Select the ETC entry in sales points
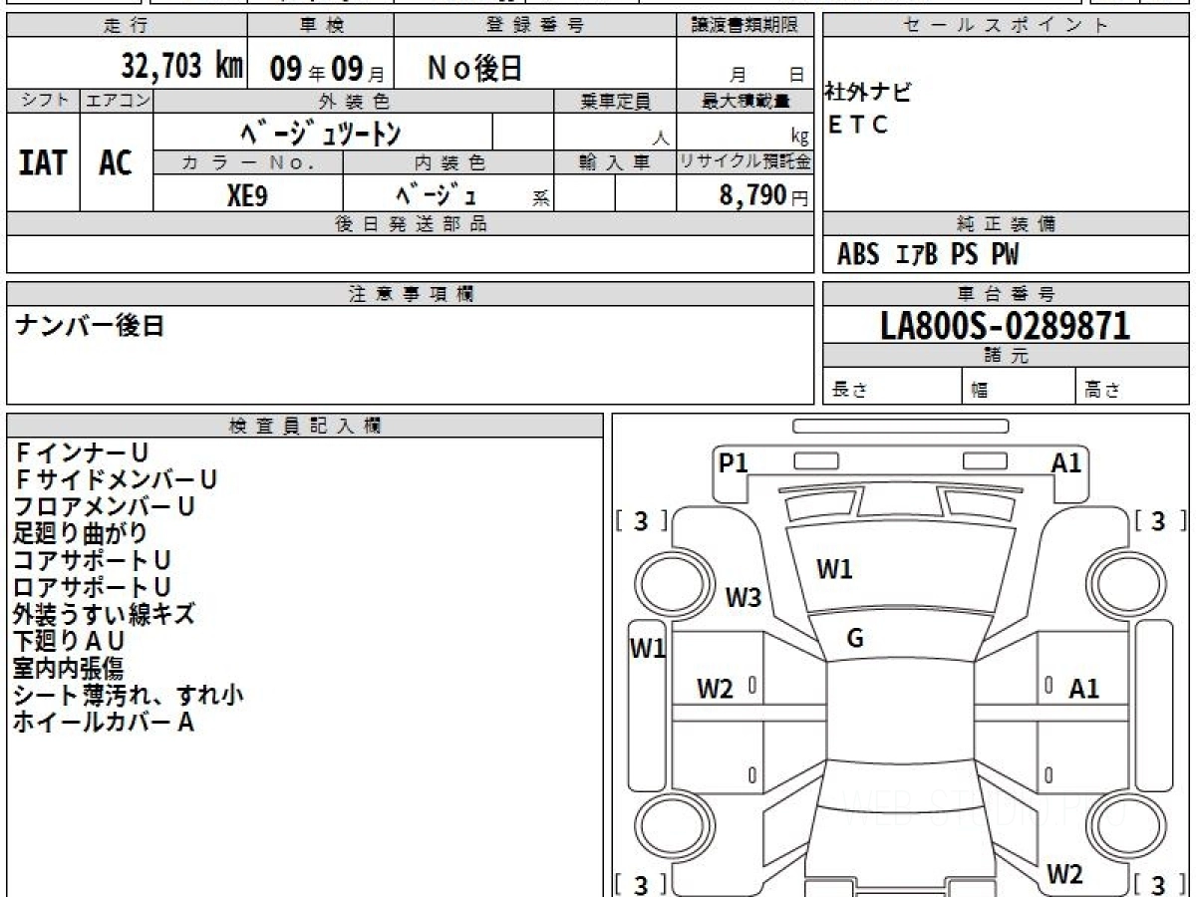This screenshot has width=1196, height=897. click(x=858, y=126)
